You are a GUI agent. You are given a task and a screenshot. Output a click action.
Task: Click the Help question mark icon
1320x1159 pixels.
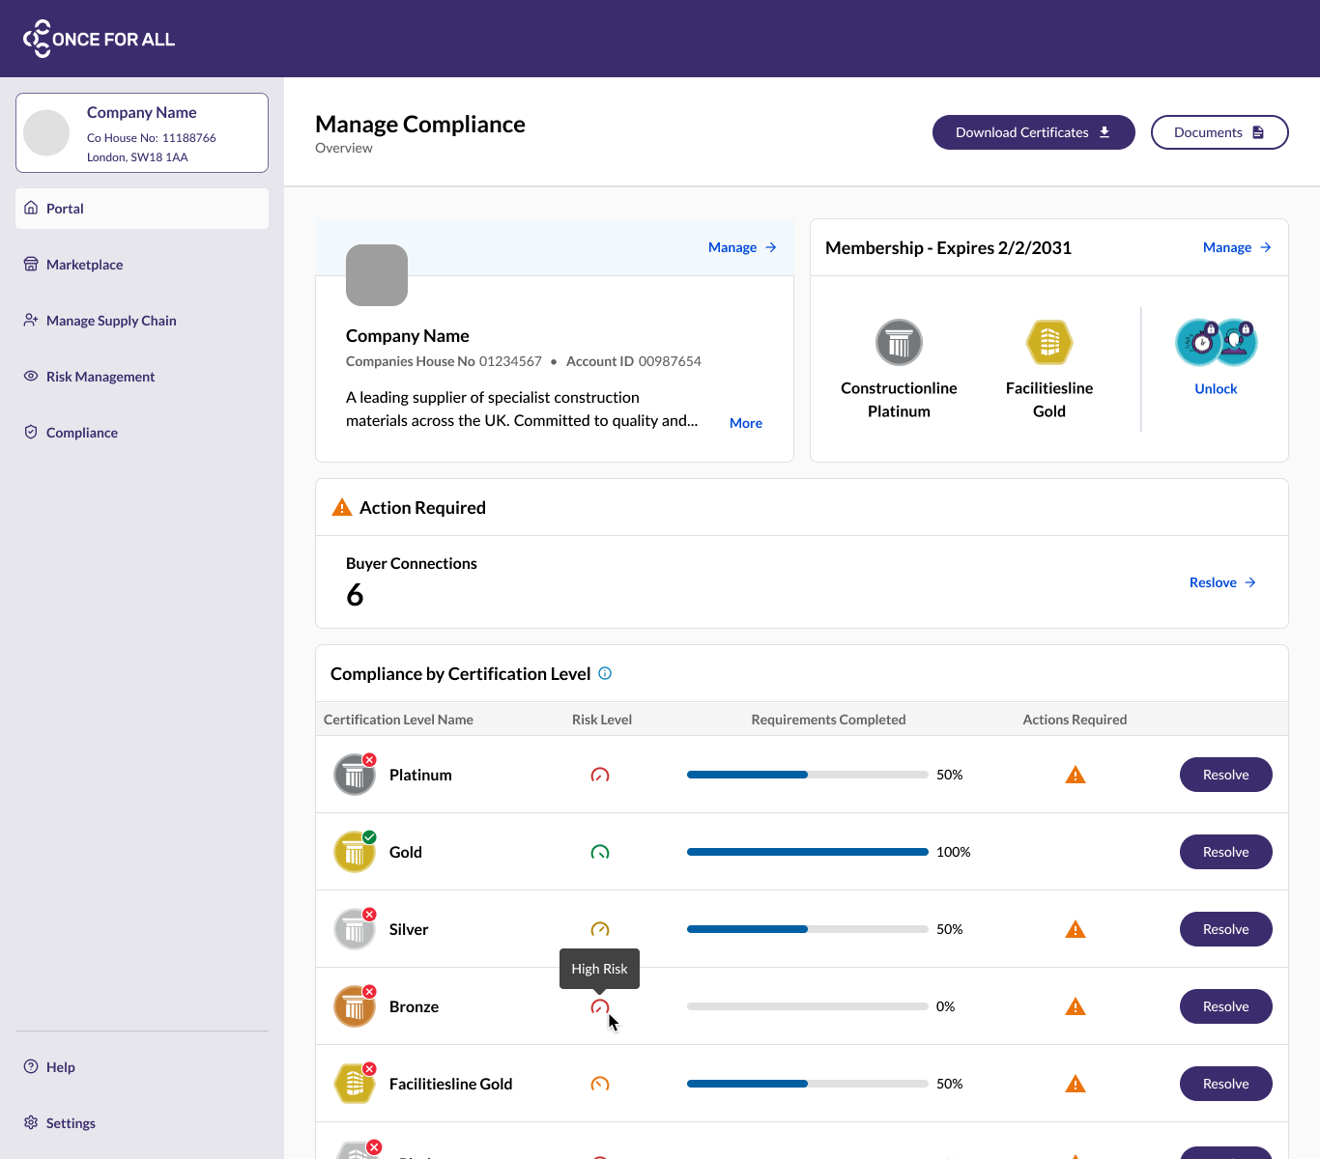point(31,1066)
